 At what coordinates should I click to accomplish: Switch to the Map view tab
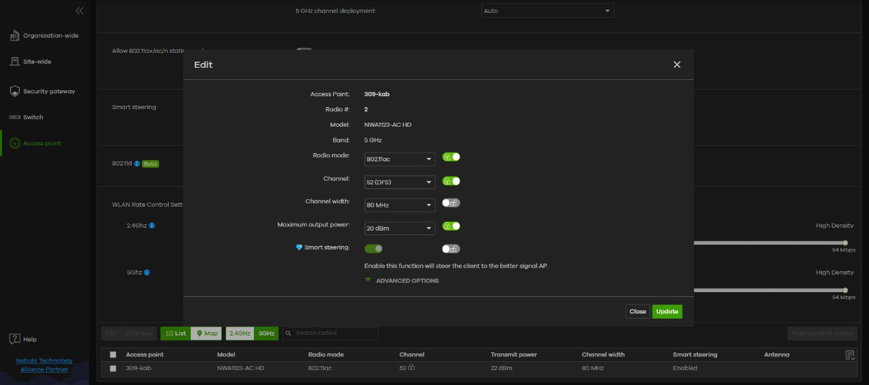point(207,333)
